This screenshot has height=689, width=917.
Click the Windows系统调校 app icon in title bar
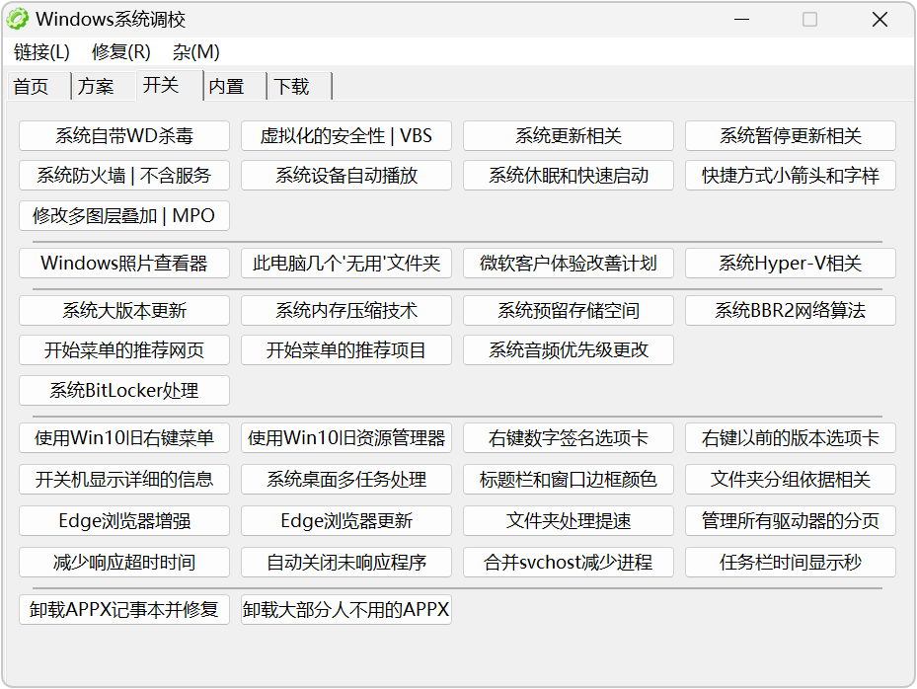[x=18, y=20]
